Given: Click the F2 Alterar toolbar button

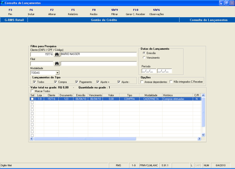Looking at the screenshot, I should [52, 12].
